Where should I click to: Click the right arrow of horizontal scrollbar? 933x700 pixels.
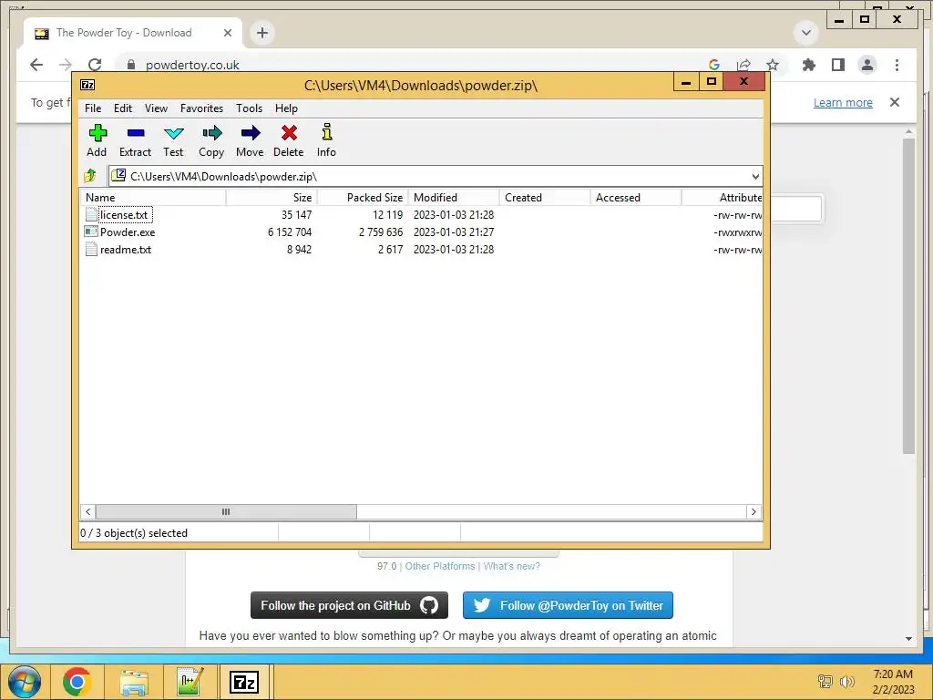754,512
